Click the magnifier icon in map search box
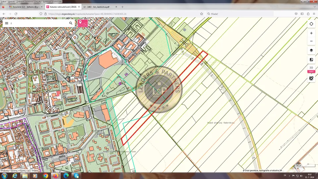 click(71, 23)
